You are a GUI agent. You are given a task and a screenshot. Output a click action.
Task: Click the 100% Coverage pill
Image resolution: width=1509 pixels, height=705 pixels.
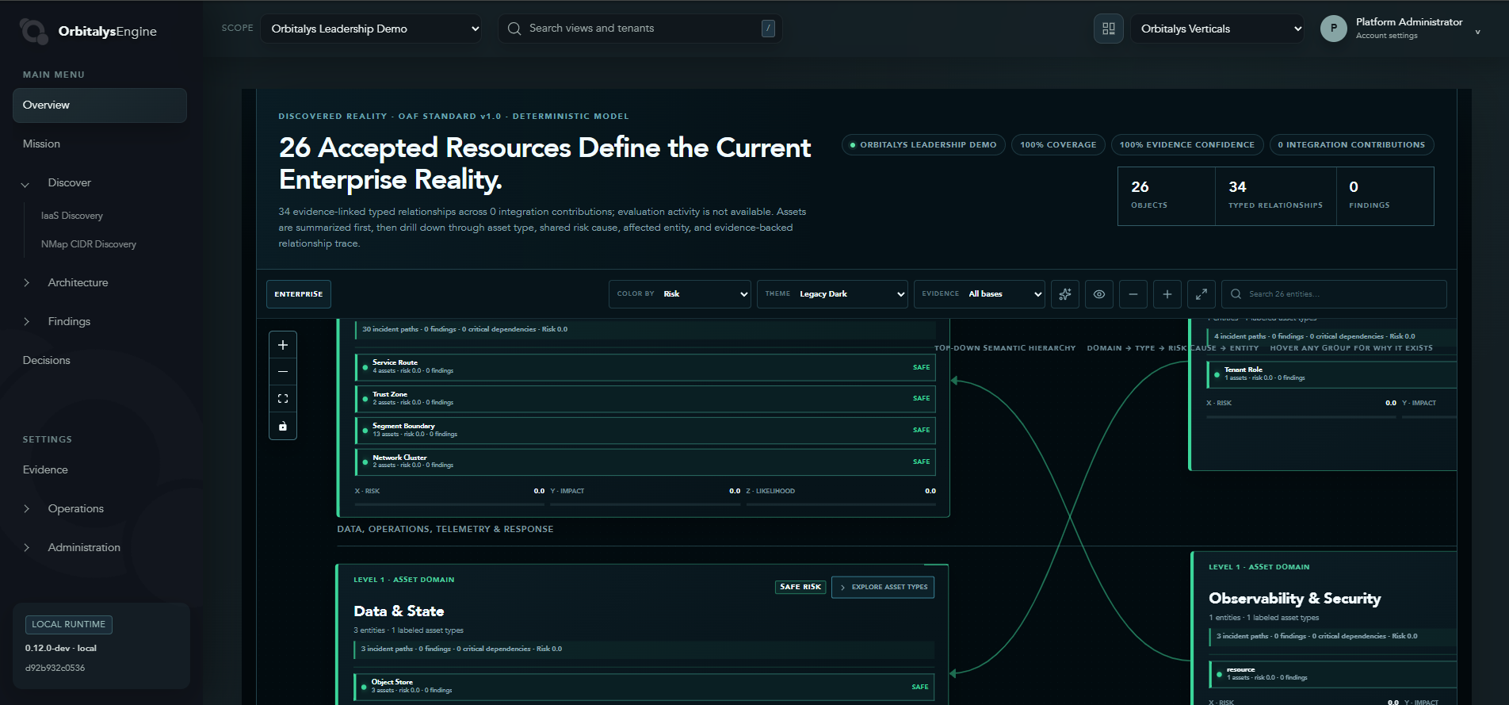point(1058,145)
